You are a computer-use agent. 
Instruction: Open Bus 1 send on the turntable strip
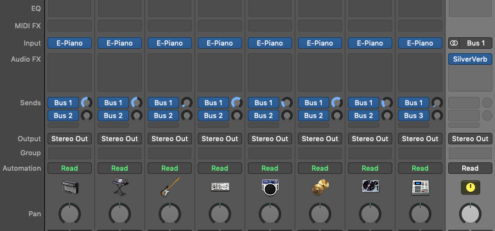tap(363, 103)
